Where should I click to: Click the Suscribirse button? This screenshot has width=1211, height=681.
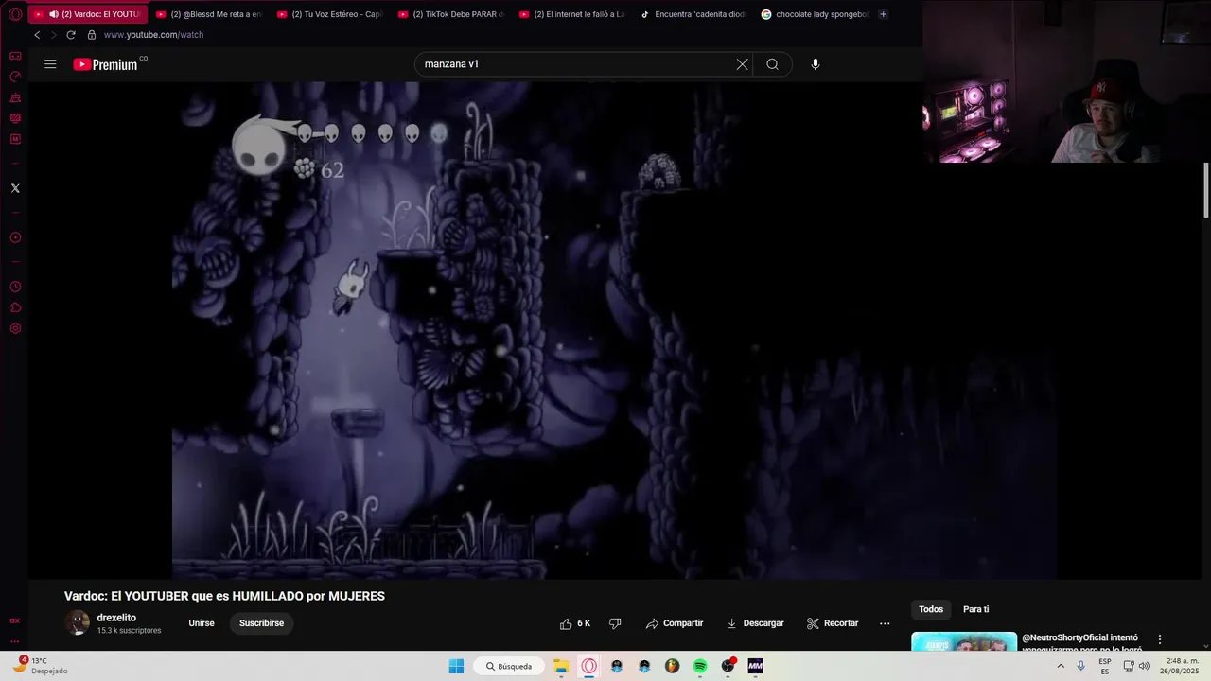pyautogui.click(x=261, y=623)
